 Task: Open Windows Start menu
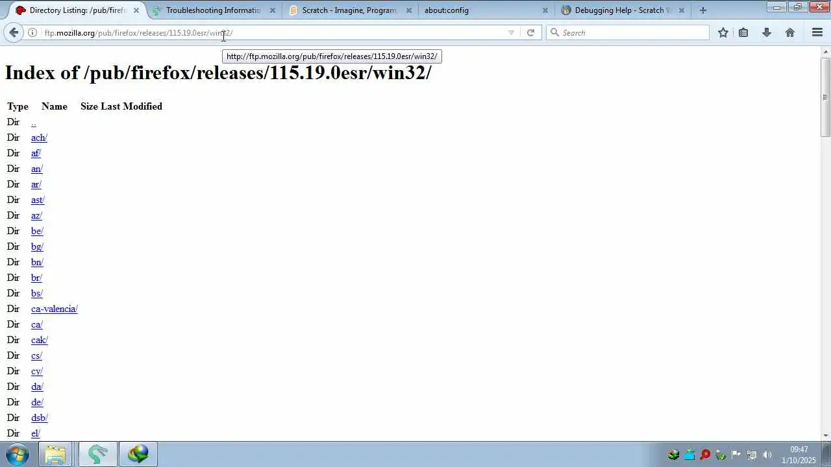click(18, 454)
